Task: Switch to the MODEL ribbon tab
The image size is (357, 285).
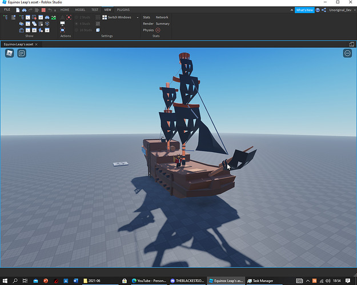Action: coord(80,10)
